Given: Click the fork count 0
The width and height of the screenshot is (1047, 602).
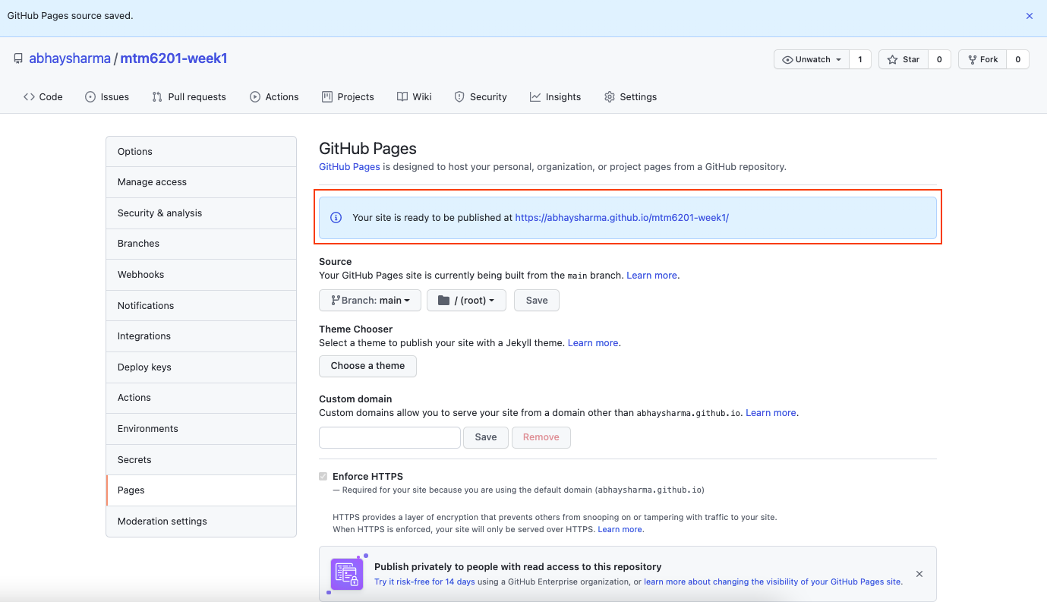Looking at the screenshot, I should (x=1018, y=59).
